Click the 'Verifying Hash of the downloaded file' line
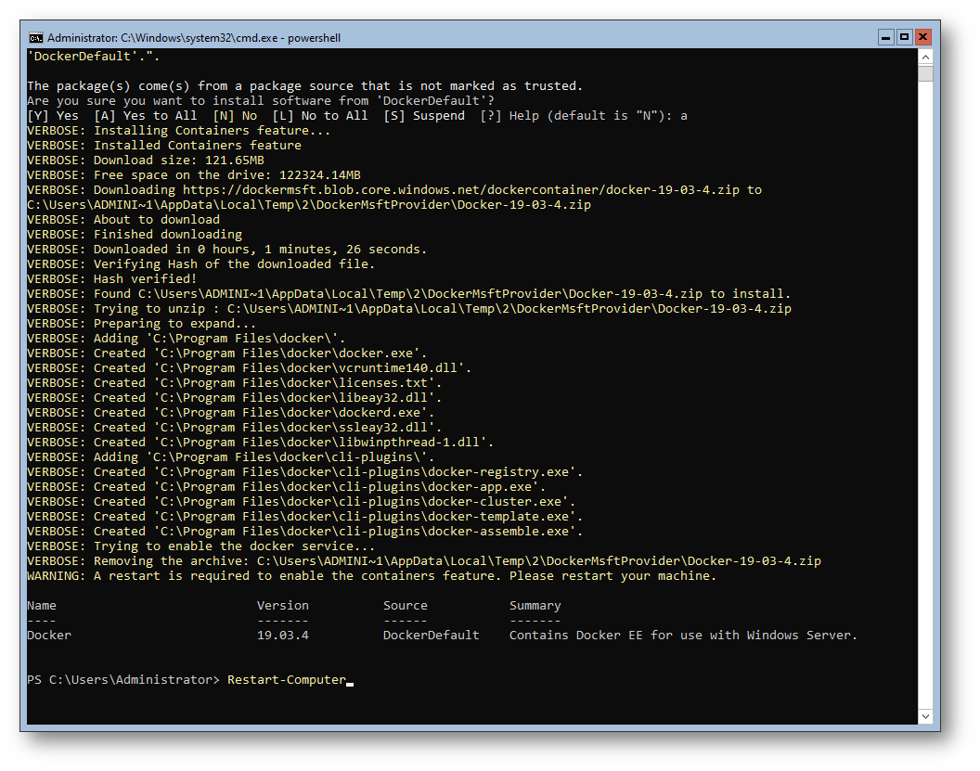 [200, 264]
